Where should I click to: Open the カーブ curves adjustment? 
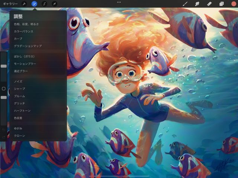[38, 39]
